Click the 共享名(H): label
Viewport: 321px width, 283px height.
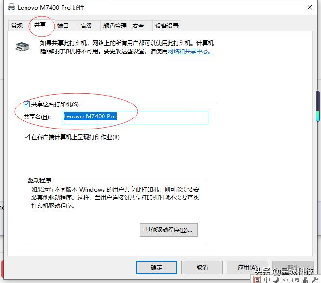pos(37,117)
